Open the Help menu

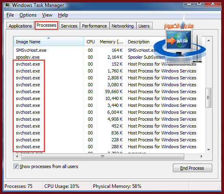pyautogui.click(x=63, y=15)
